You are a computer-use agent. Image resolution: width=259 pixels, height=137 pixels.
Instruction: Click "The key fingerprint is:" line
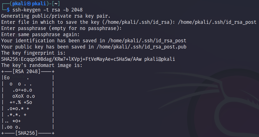point(33,53)
